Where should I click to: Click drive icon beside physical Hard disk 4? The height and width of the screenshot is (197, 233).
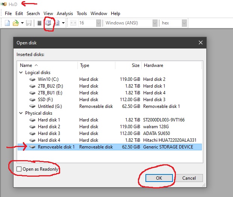32,140
